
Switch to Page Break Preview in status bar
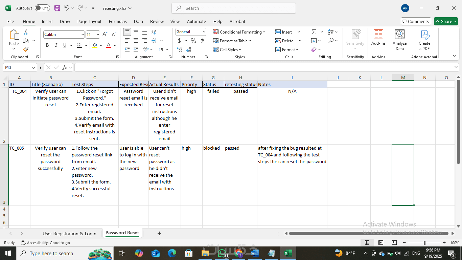click(x=394, y=243)
